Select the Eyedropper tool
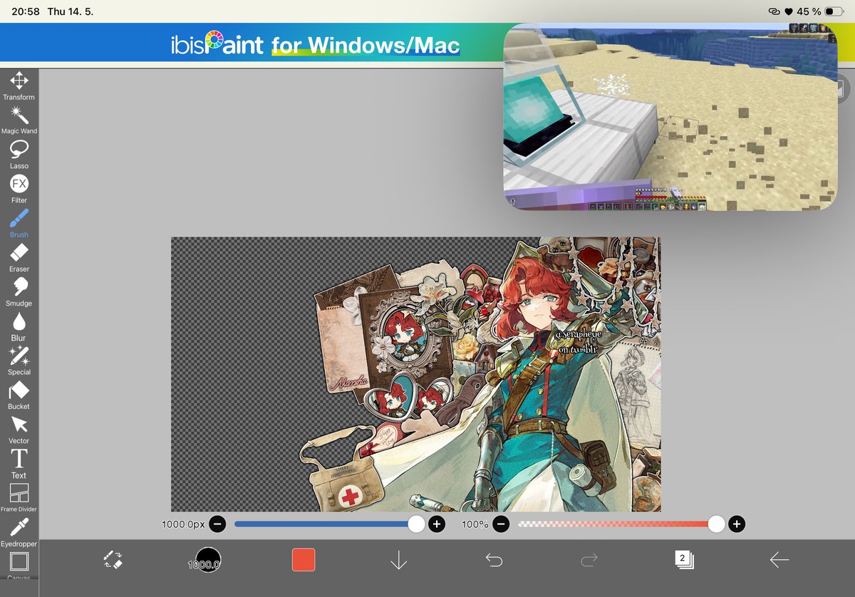This screenshot has height=597, width=855. pyautogui.click(x=19, y=532)
